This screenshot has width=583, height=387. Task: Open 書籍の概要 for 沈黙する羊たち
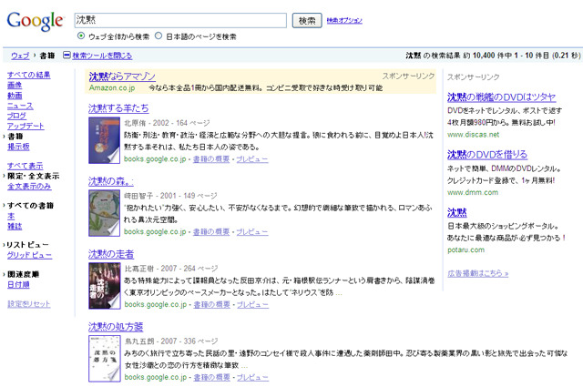click(211, 159)
